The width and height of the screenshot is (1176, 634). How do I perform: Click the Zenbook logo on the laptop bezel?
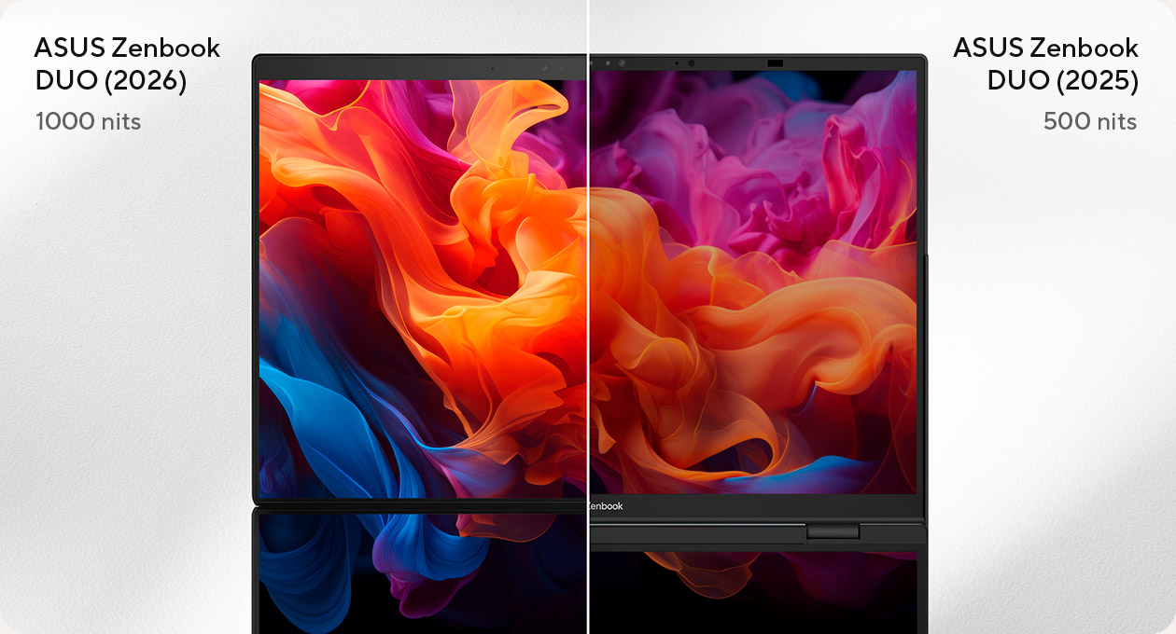606,506
